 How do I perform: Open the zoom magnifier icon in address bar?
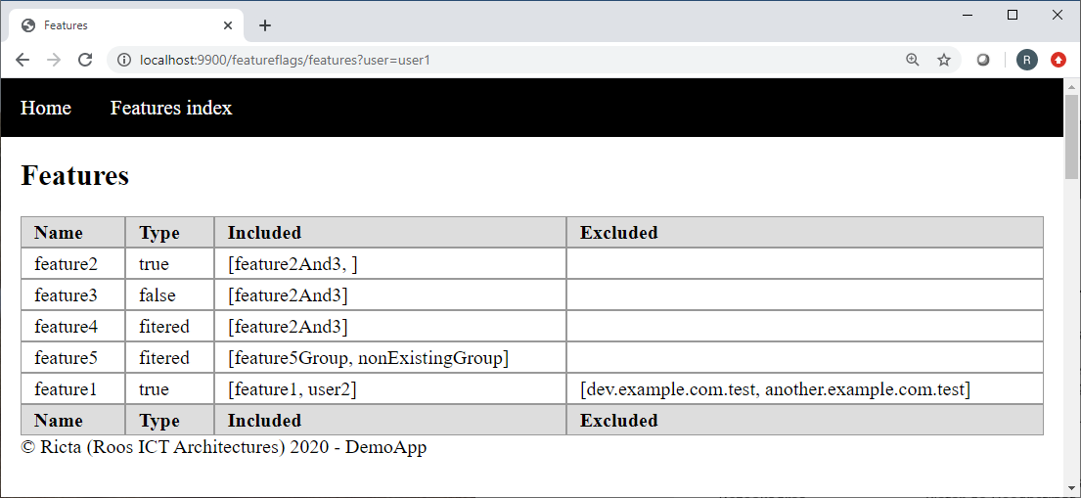[x=913, y=60]
